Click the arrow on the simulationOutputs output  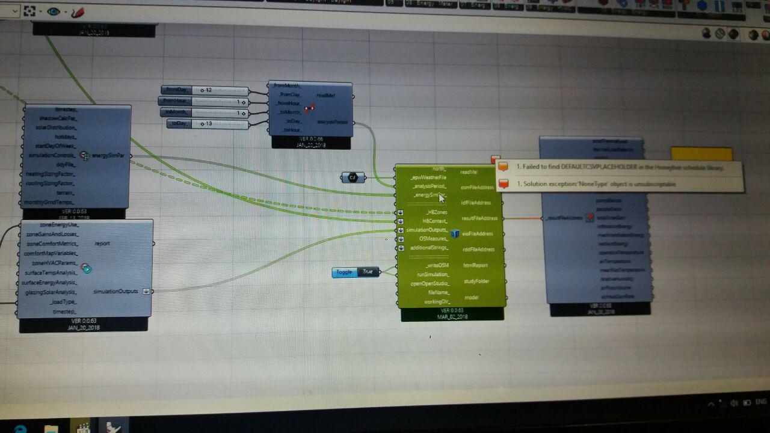tap(146, 292)
